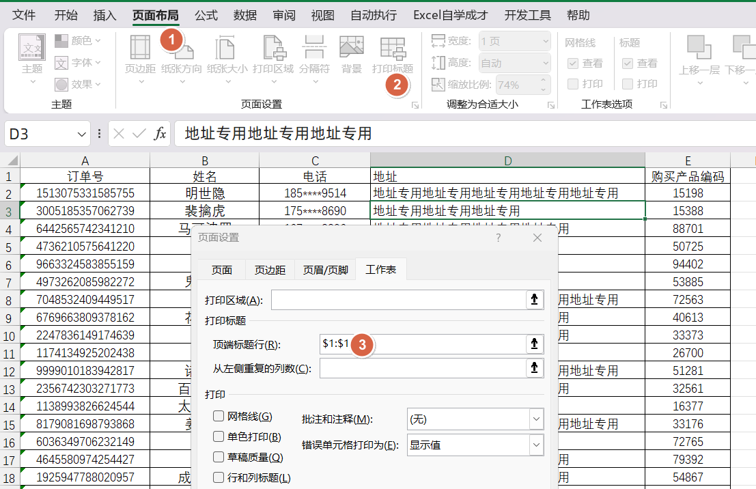Open the 效果 theme effects menu

tap(78, 85)
